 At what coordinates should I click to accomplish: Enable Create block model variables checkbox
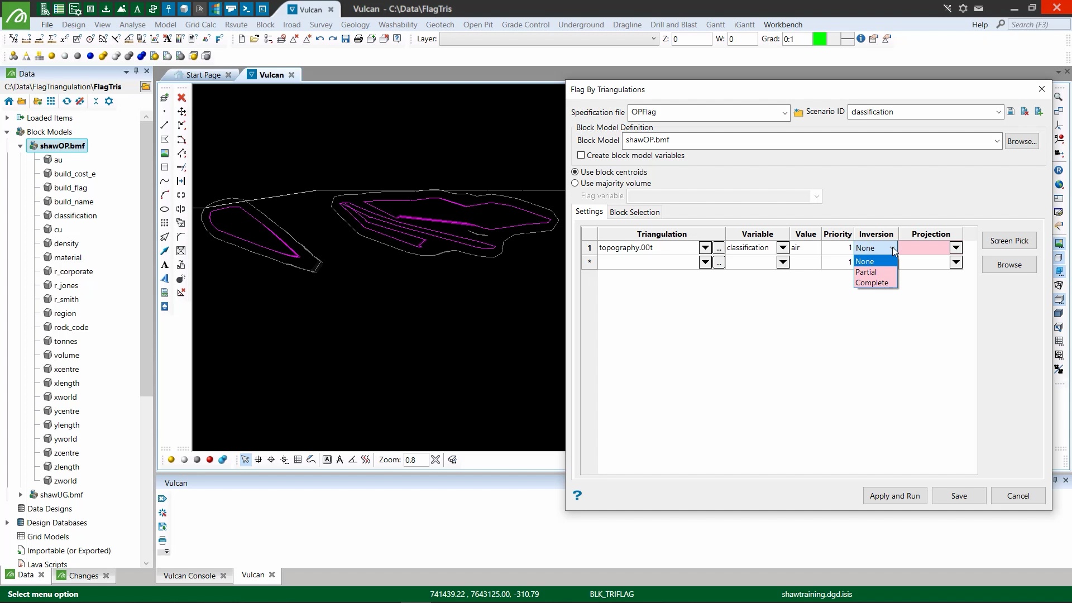581,155
